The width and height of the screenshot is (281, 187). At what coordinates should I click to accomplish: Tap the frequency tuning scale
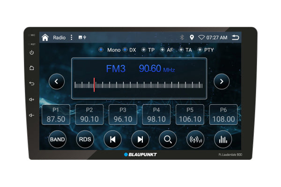139,86
